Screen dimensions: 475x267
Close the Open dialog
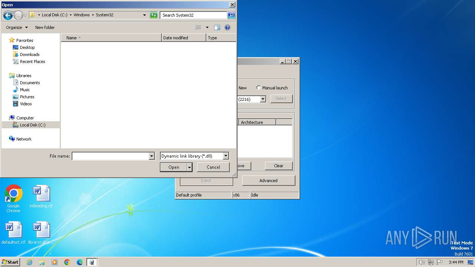[232, 5]
